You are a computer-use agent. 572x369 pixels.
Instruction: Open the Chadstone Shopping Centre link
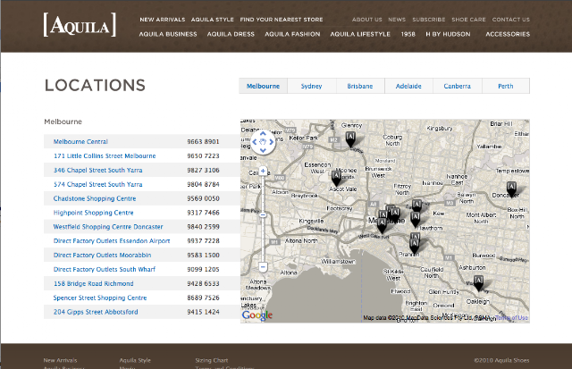tap(95, 198)
